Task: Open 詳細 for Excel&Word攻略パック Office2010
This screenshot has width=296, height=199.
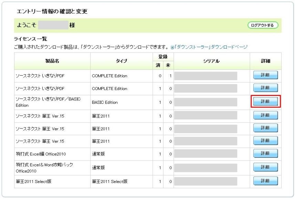Action: [265, 167]
